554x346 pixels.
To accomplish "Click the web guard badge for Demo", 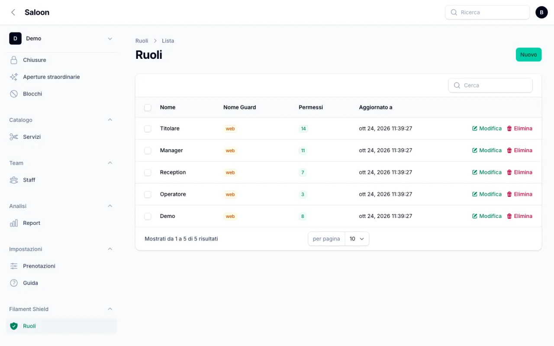I will (230, 216).
